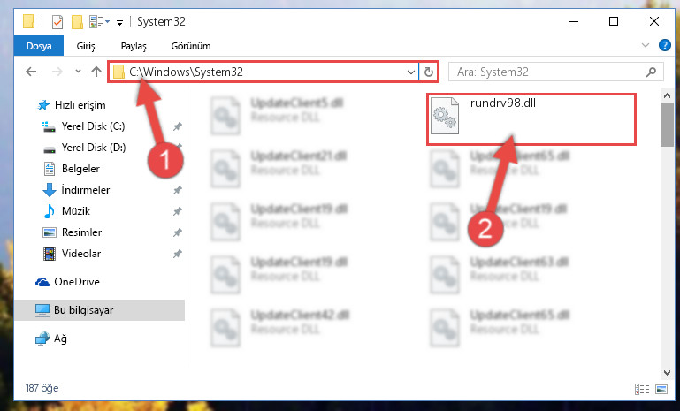The image size is (680, 411).
Task: Select Yerel Disk (C:) in sidebar
Action: click(93, 126)
